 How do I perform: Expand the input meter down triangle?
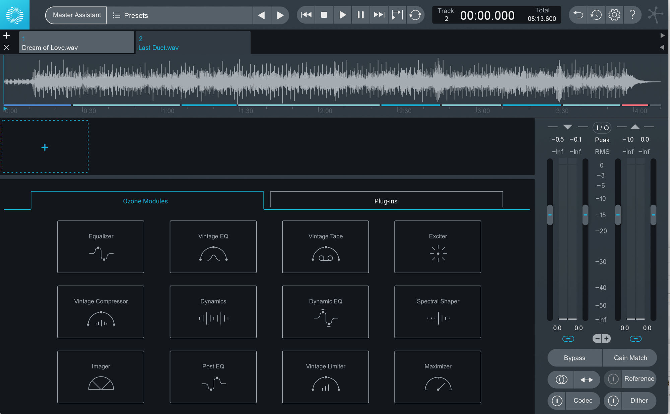coord(567,127)
